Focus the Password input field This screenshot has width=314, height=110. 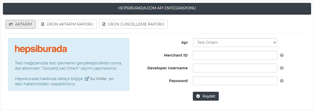235,81
